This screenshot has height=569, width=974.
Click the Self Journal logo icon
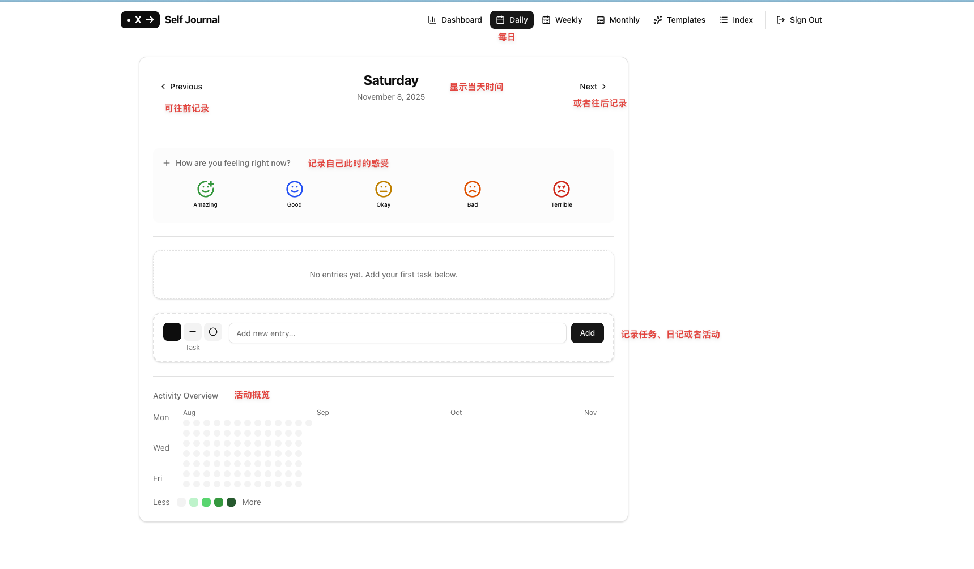point(140,20)
